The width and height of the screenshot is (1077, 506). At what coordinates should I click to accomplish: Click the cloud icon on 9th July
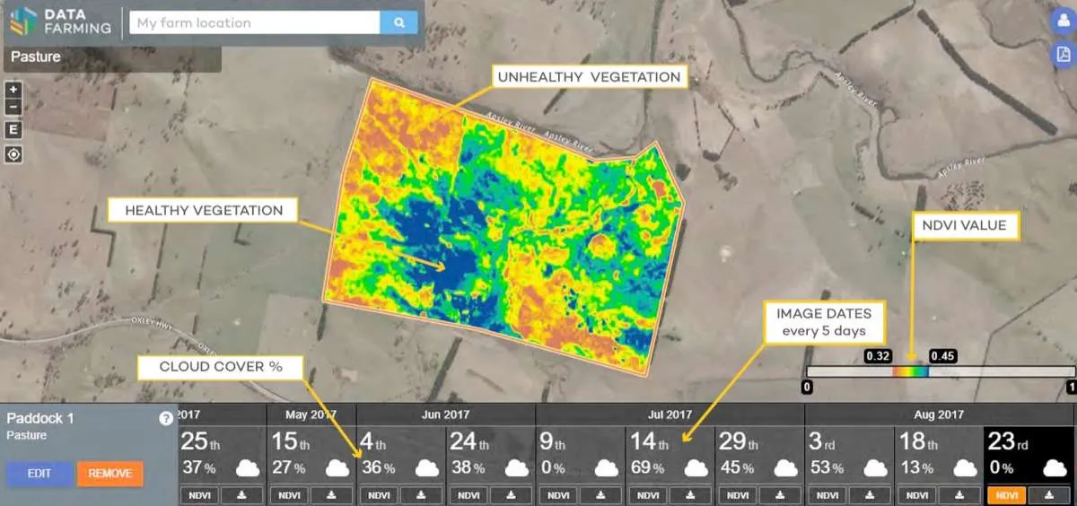point(606,467)
